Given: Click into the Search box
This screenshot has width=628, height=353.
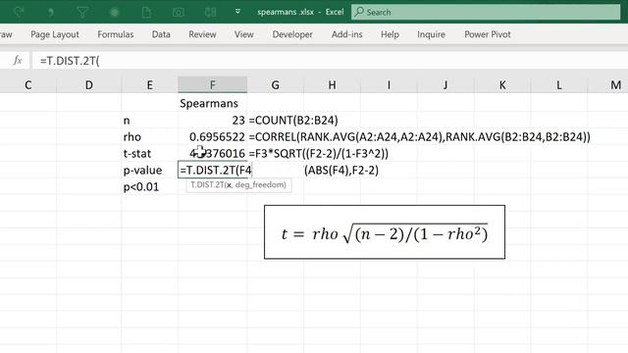Looking at the screenshot, I should pyautogui.click(x=486, y=12).
